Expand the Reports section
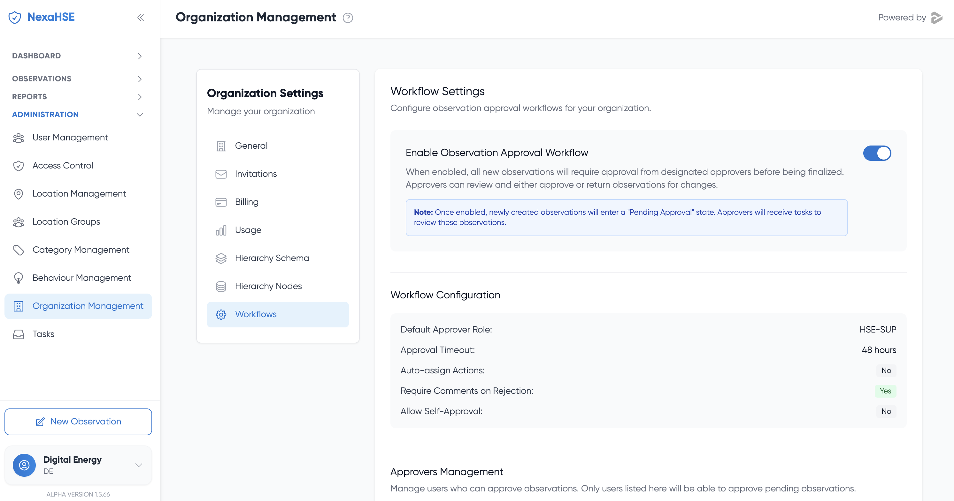 click(78, 97)
